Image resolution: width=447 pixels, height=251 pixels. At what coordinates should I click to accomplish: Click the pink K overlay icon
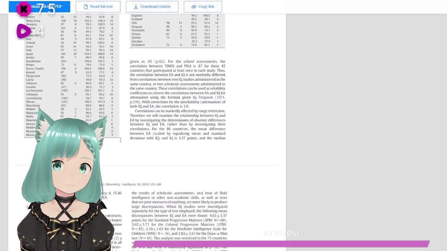[x=24, y=9]
